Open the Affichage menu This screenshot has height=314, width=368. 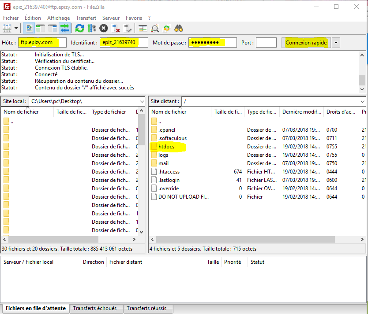click(58, 18)
